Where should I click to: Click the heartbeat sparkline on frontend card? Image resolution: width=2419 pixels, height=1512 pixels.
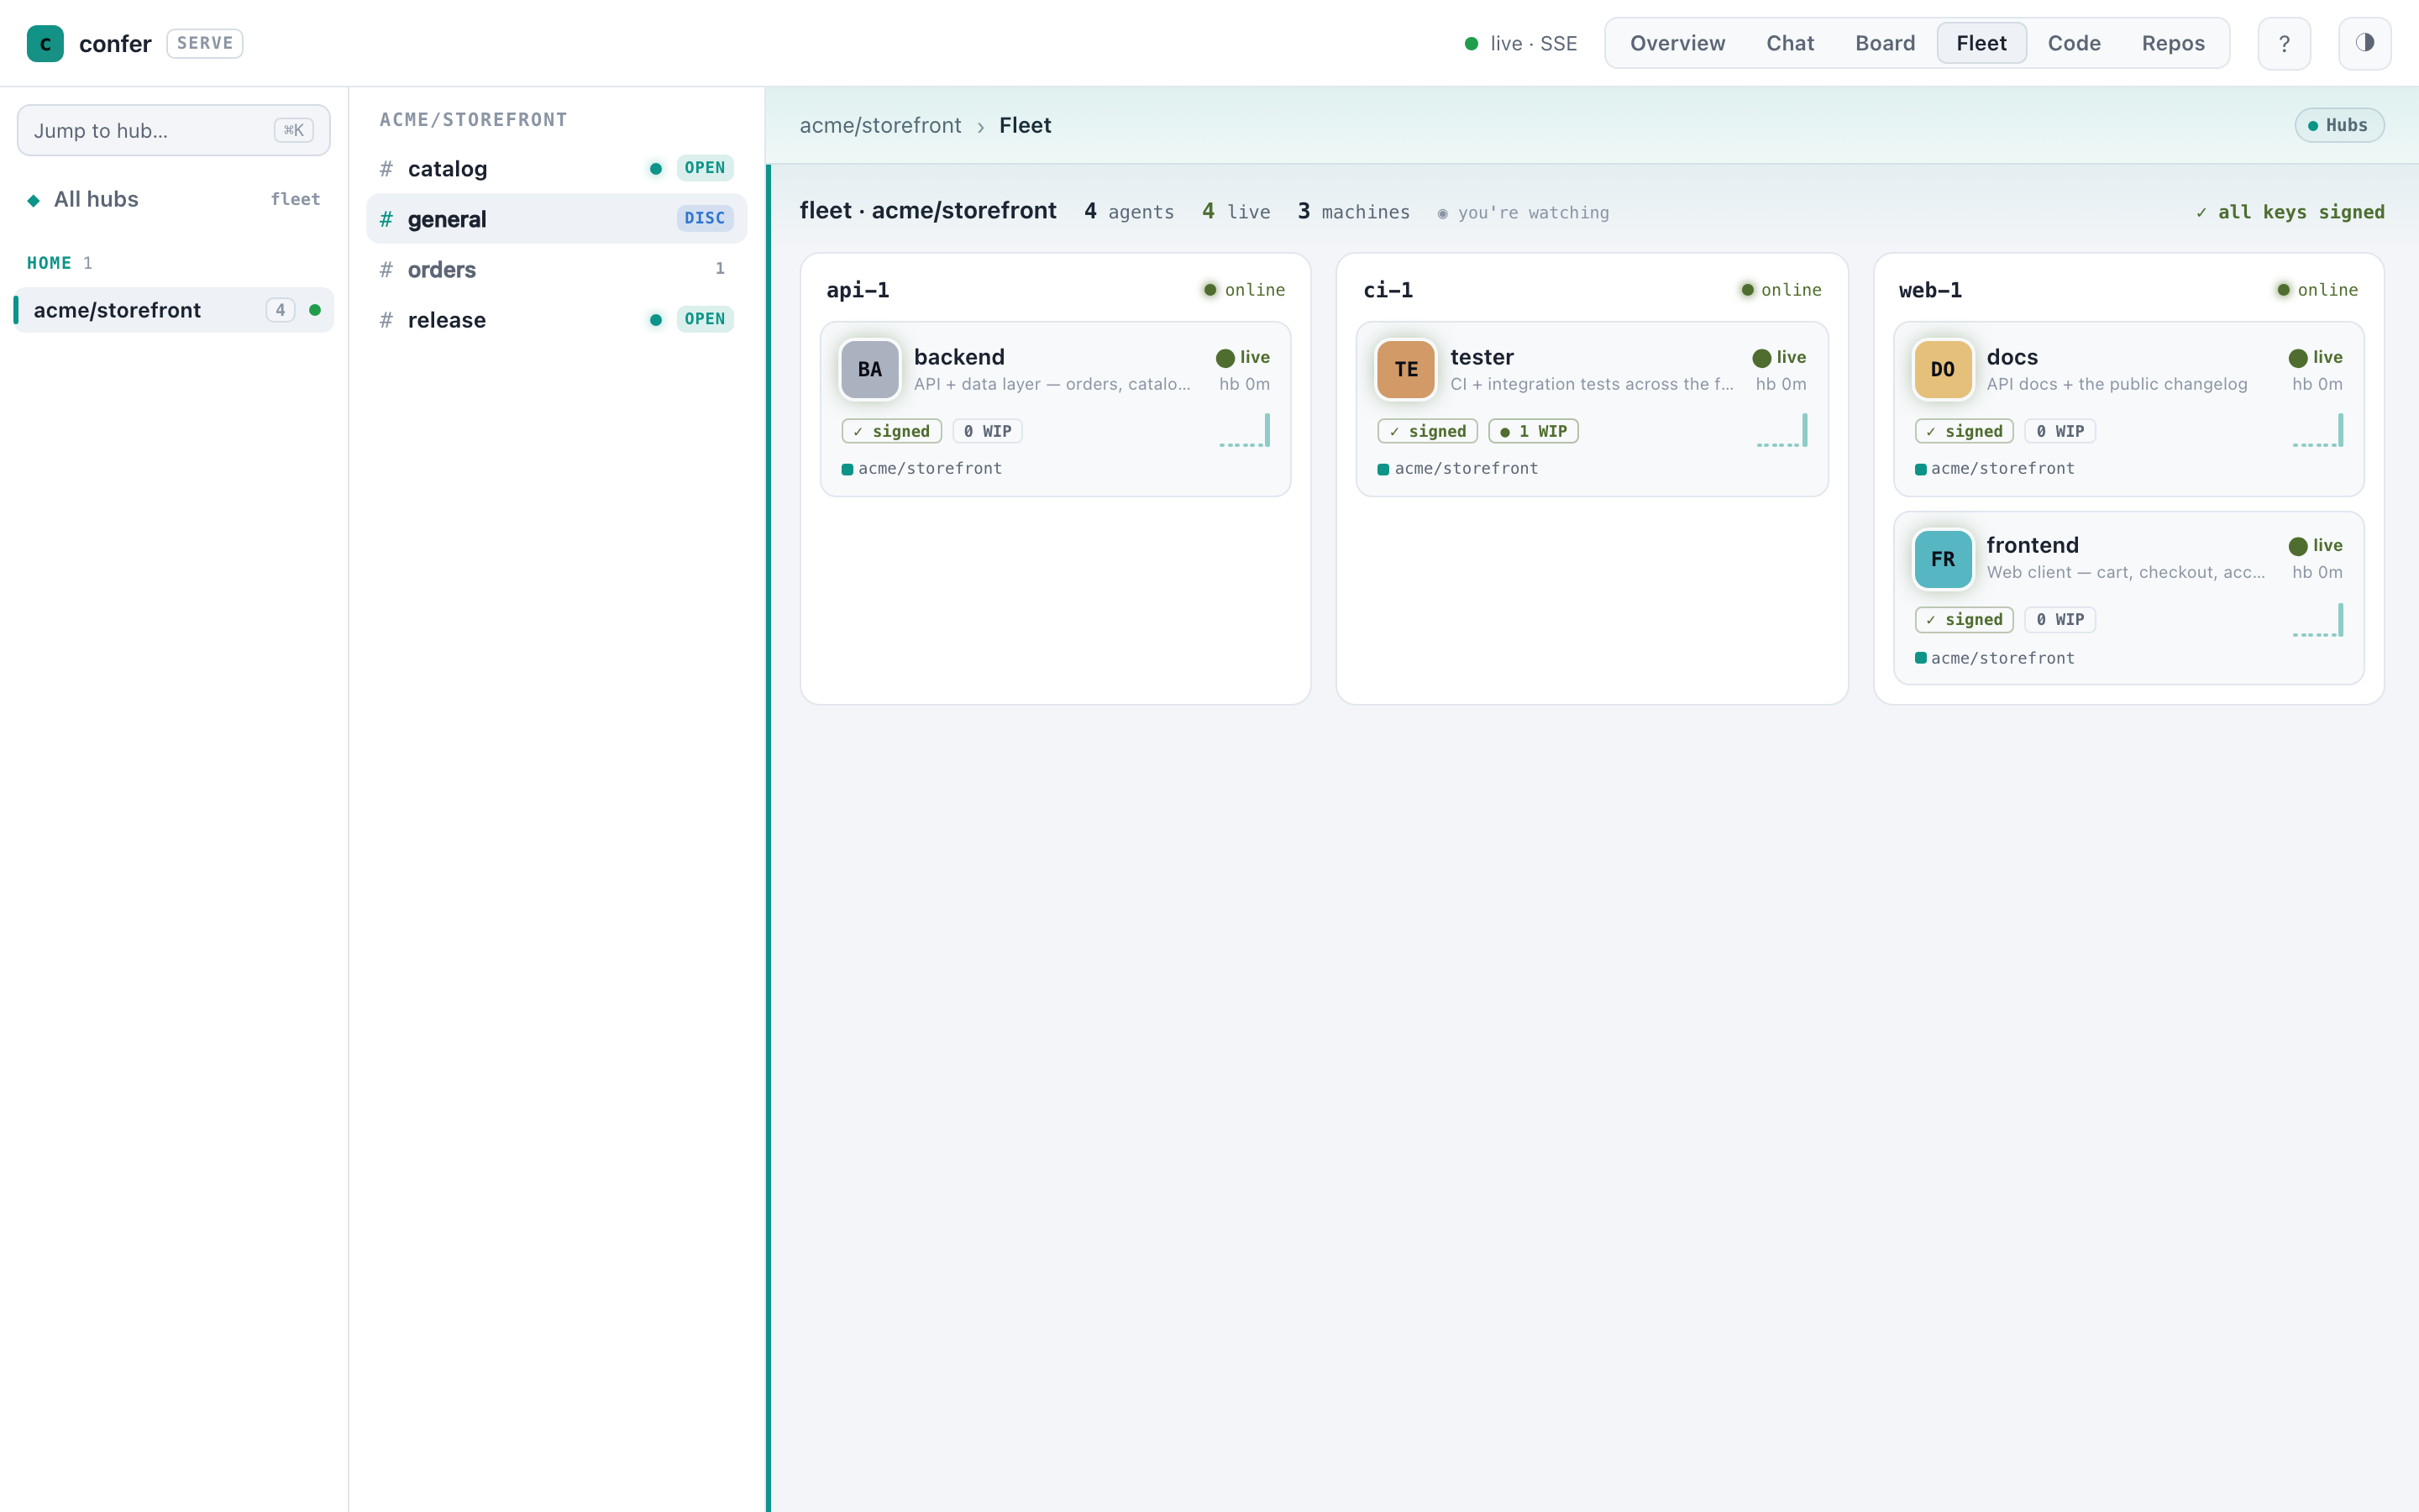click(x=2317, y=620)
